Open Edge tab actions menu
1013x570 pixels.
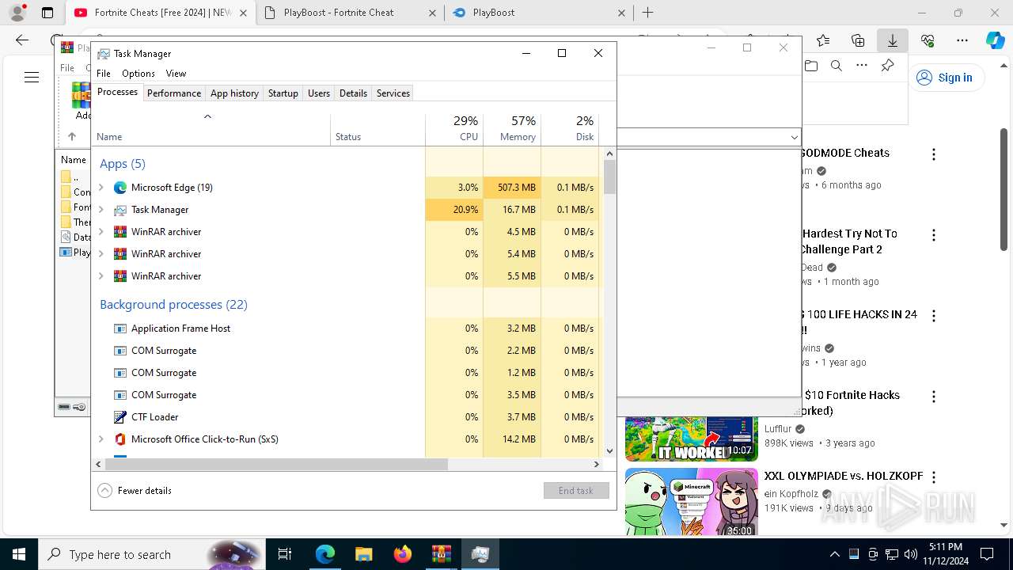click(x=47, y=13)
